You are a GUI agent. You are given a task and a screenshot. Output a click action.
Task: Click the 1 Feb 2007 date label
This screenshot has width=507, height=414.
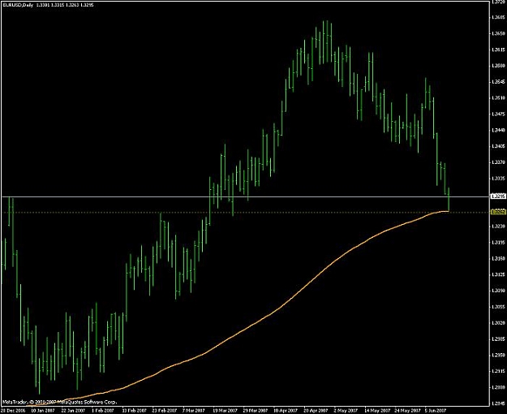[103, 411]
